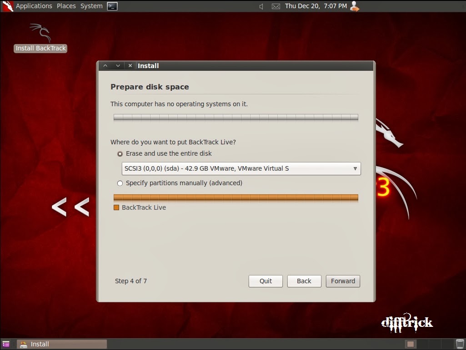Screen dimensions: 466x350
Task: Click the gray current disk layout bar
Action: tap(236, 117)
